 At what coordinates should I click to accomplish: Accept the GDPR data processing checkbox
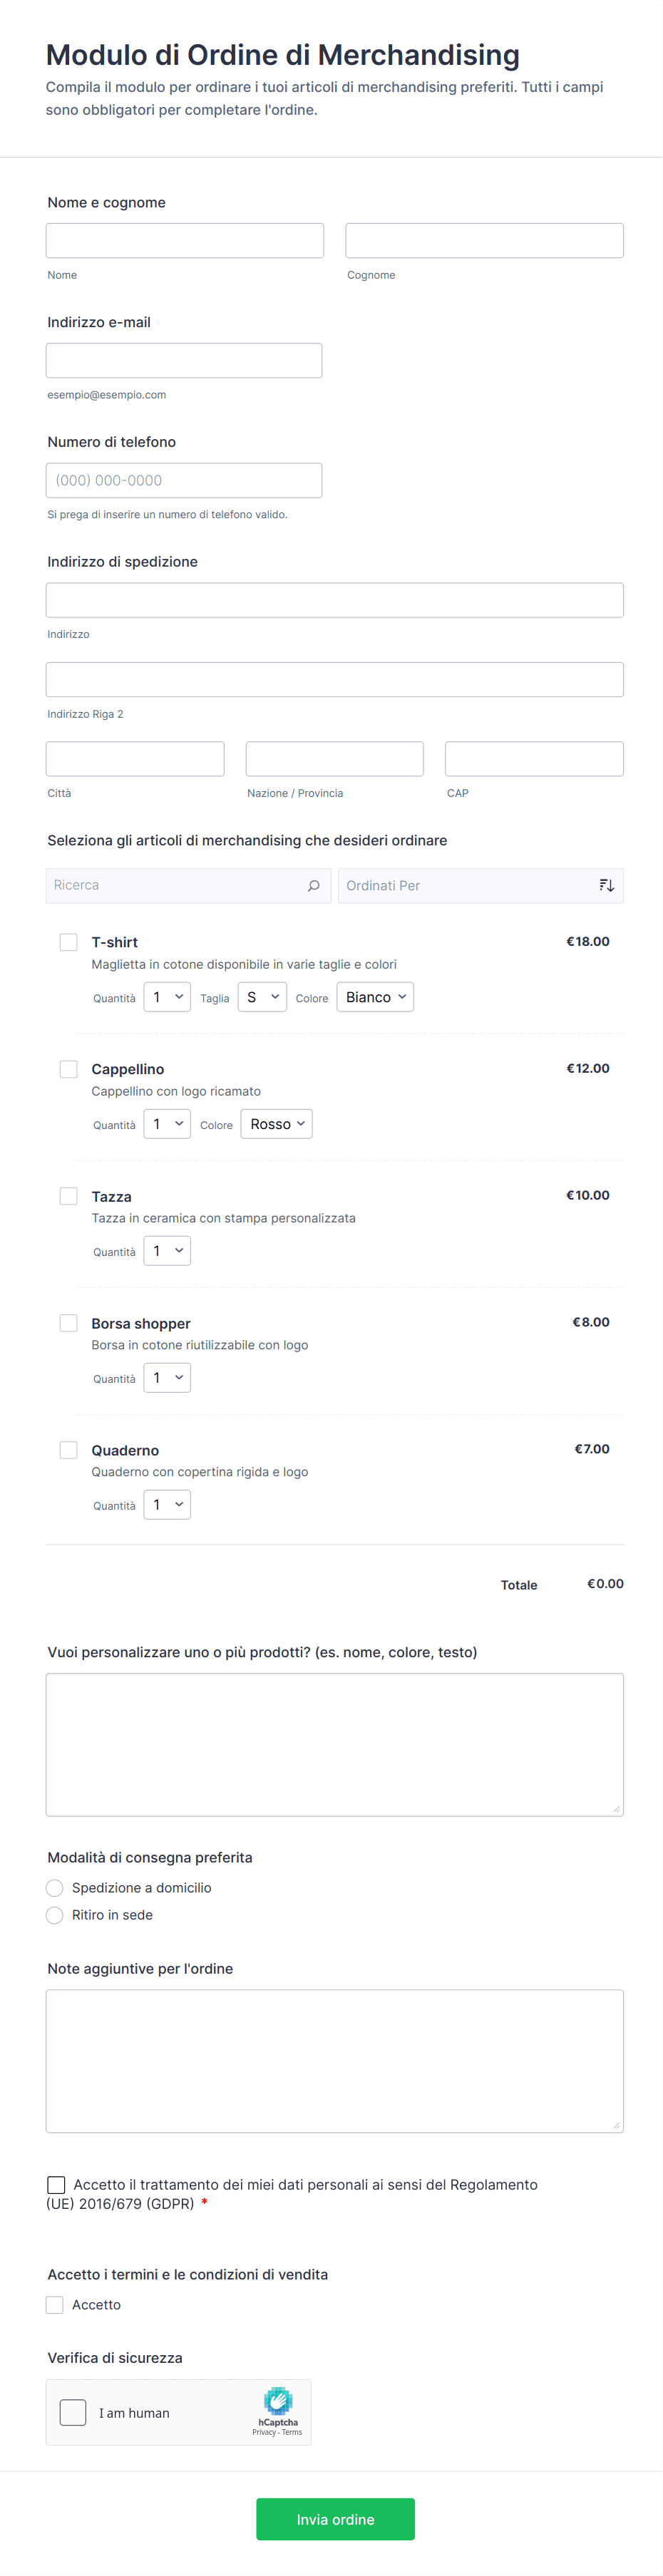[57, 2185]
